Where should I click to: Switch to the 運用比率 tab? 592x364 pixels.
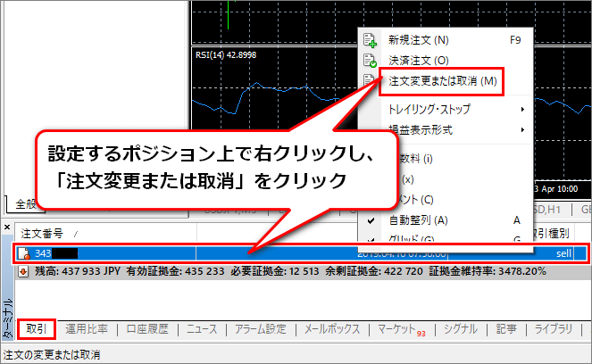(x=87, y=329)
